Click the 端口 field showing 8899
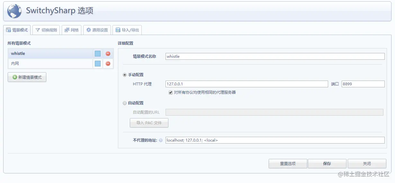This screenshot has height=183, width=395. point(363,84)
